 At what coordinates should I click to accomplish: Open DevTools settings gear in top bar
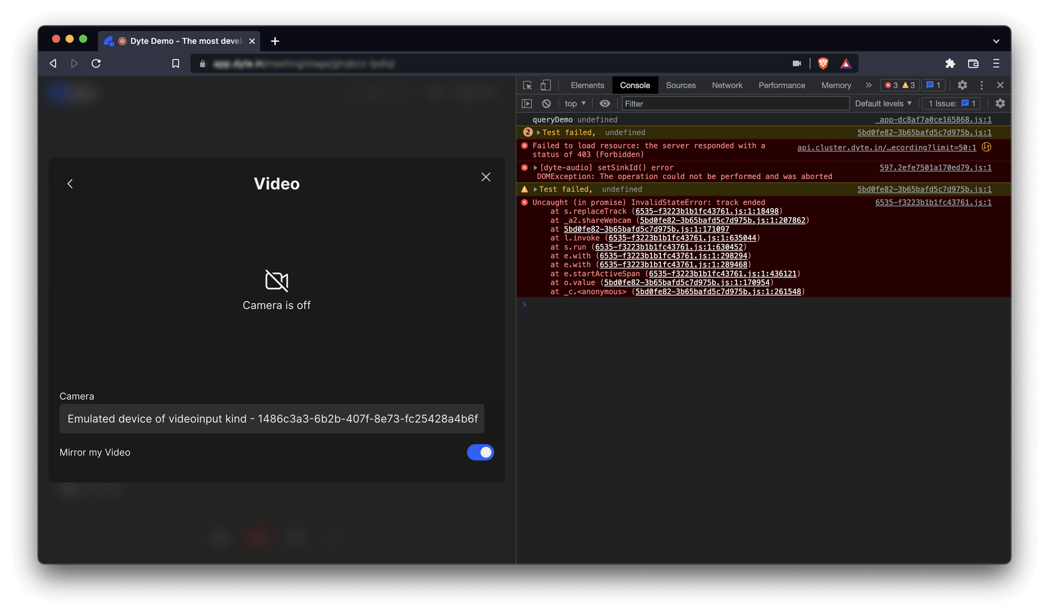point(962,85)
